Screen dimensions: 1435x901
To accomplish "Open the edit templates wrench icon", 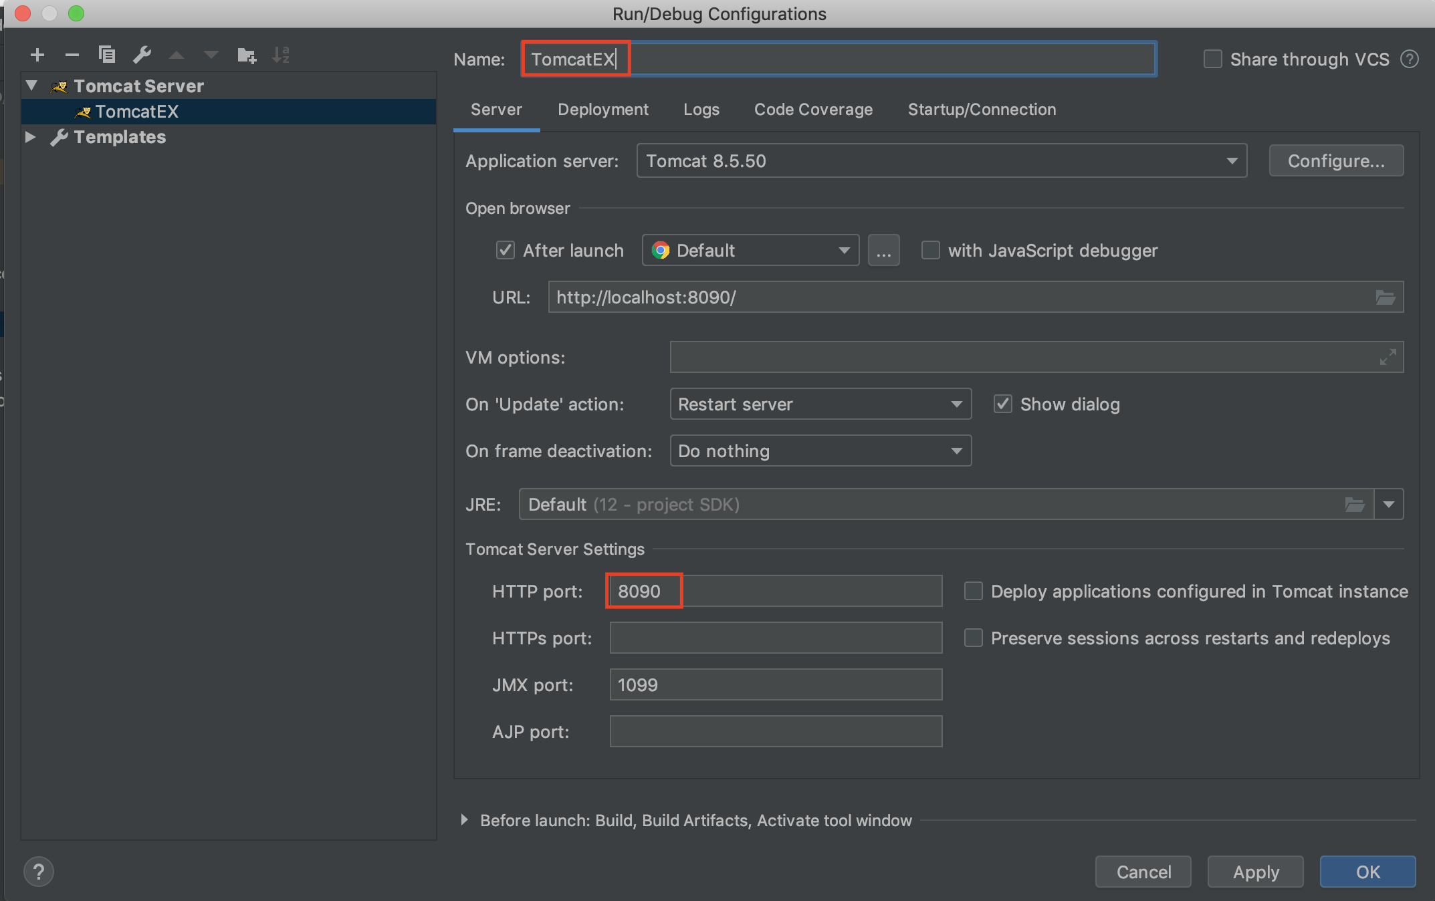I will (x=142, y=55).
